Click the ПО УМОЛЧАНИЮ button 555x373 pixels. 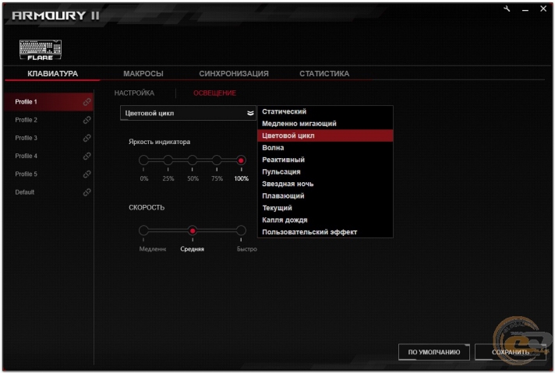(x=434, y=352)
